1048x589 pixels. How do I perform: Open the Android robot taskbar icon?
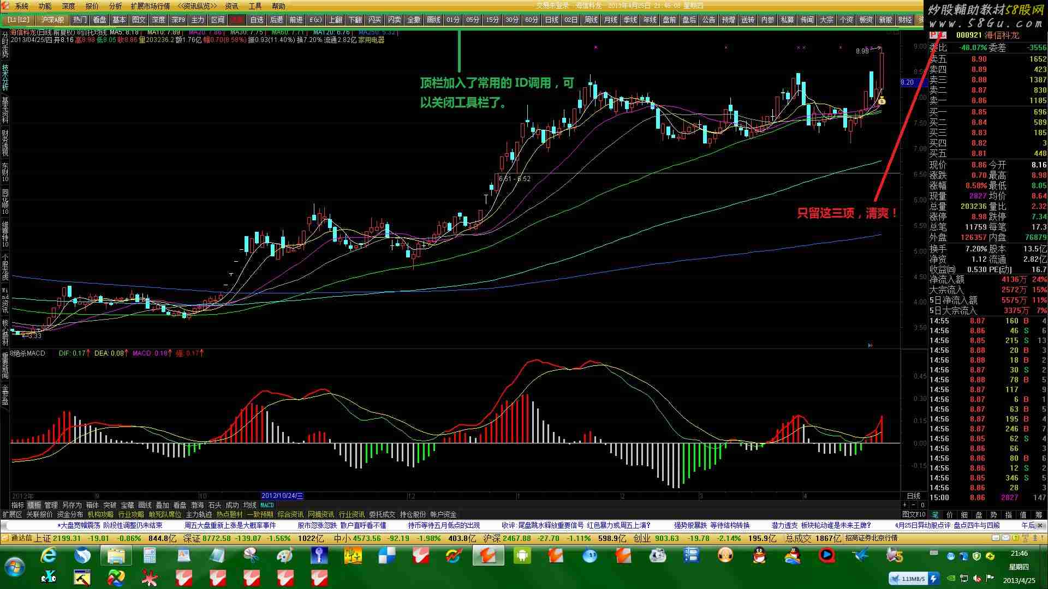point(521,556)
